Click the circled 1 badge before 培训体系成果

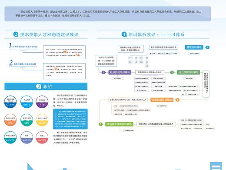tap(124, 34)
